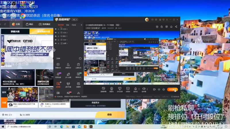The image size is (230, 129).
Task: Add a screen capture source
Action: [103, 89]
